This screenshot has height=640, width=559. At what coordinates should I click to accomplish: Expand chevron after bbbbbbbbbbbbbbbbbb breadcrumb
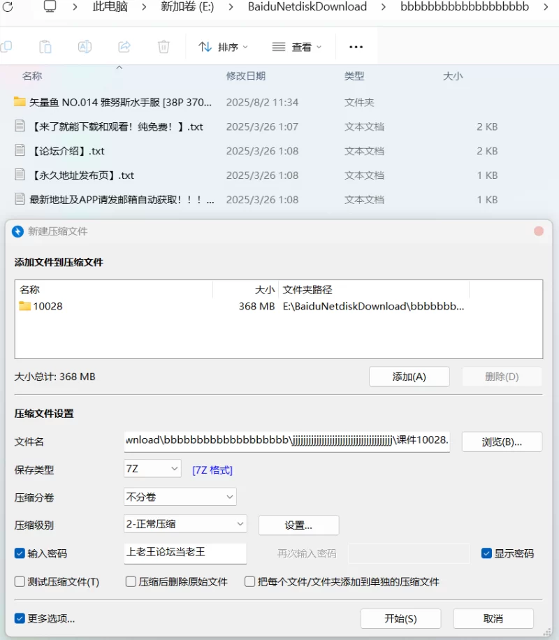tap(546, 7)
